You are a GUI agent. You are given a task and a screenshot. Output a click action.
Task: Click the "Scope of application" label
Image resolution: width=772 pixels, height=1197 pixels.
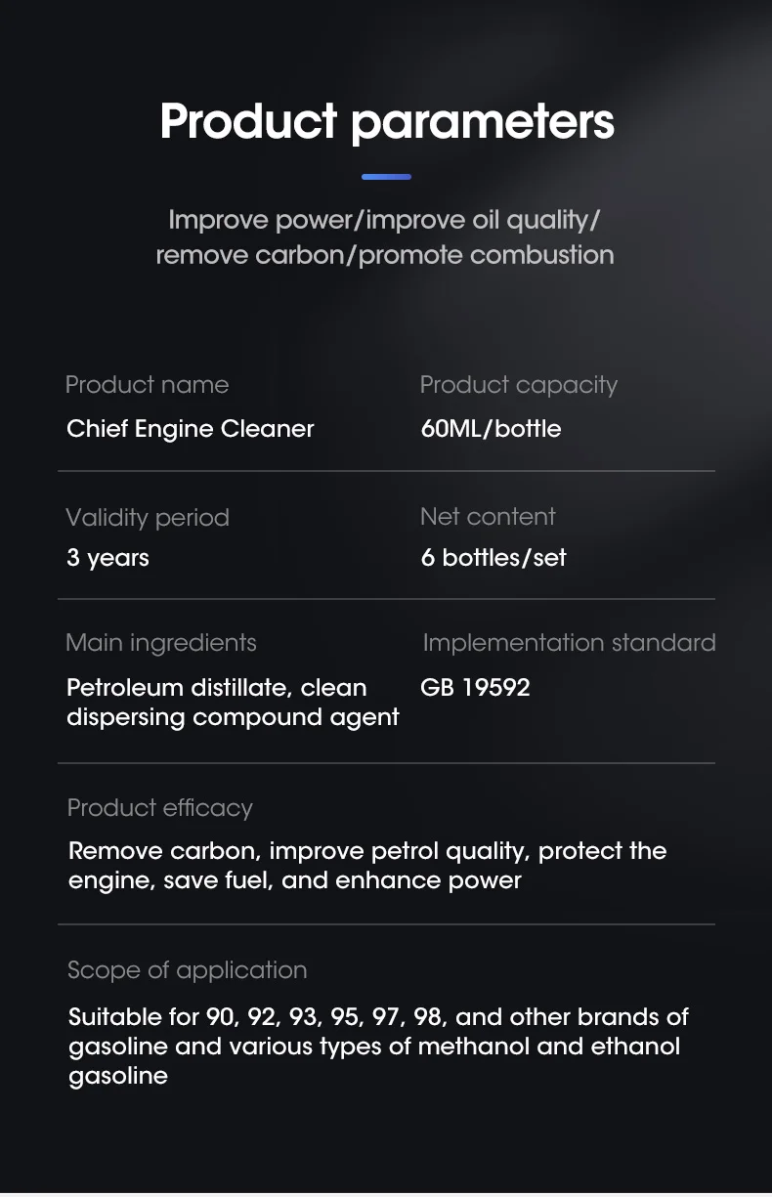pos(187,970)
